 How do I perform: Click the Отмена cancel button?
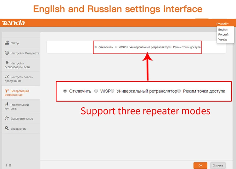pyautogui.click(x=218, y=166)
